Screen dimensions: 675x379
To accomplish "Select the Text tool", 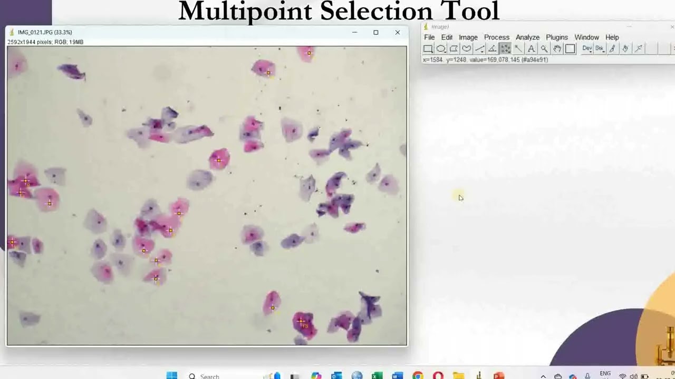I will click(531, 49).
